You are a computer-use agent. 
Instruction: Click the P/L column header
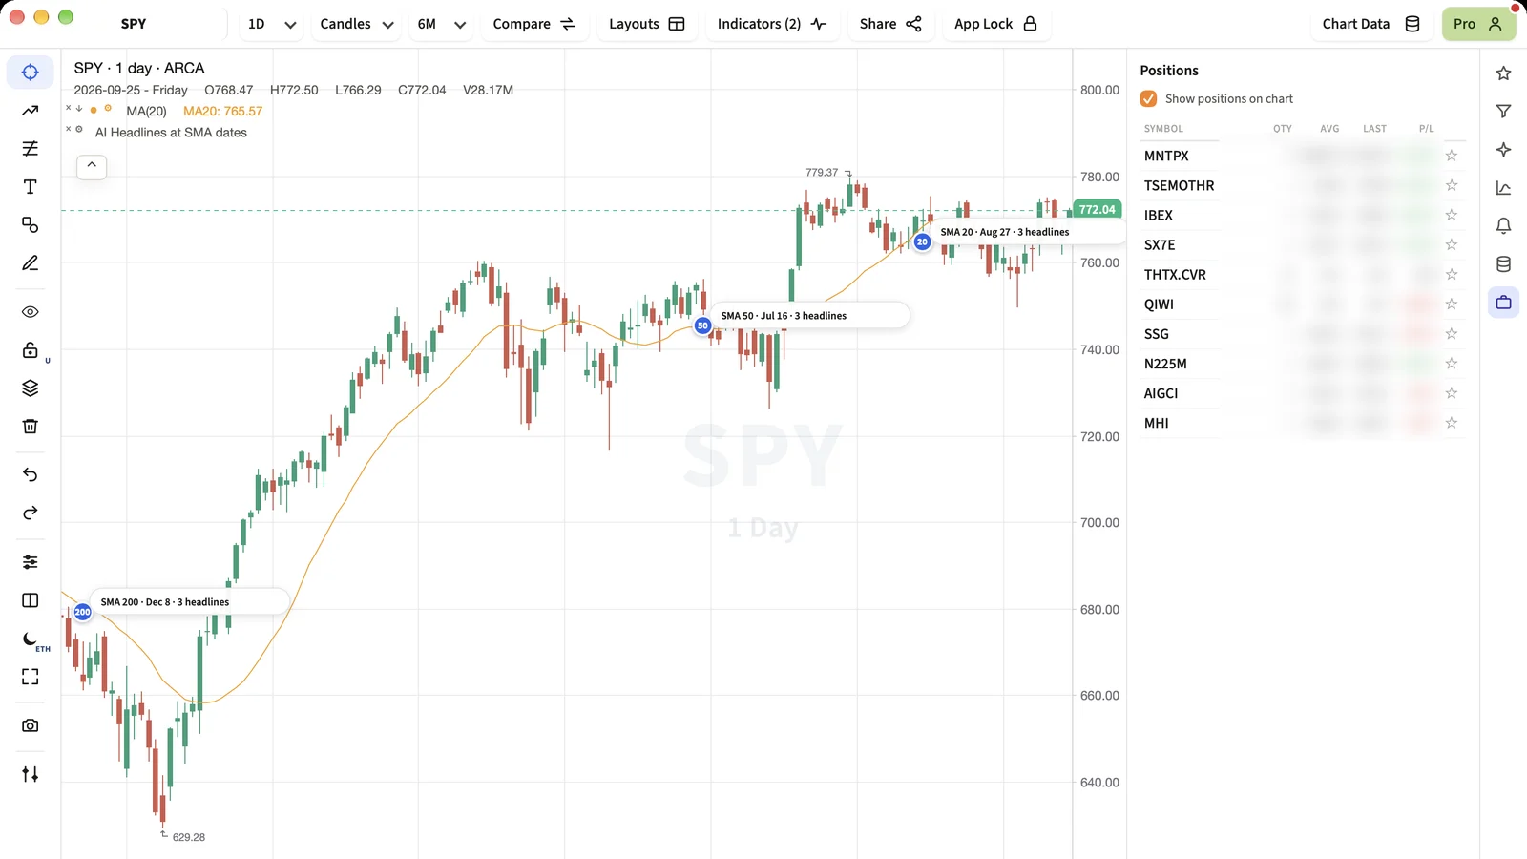click(x=1426, y=129)
